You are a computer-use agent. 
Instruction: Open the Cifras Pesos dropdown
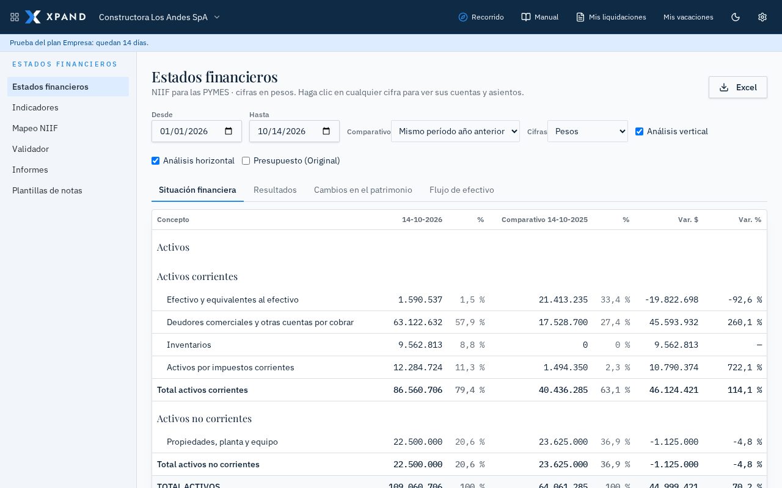coord(588,131)
